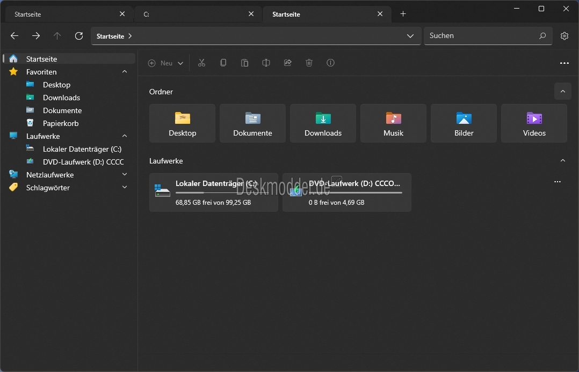Expand the Netzlaufwerke sidebar section
Screen dimensions: 579x372
[125, 174]
